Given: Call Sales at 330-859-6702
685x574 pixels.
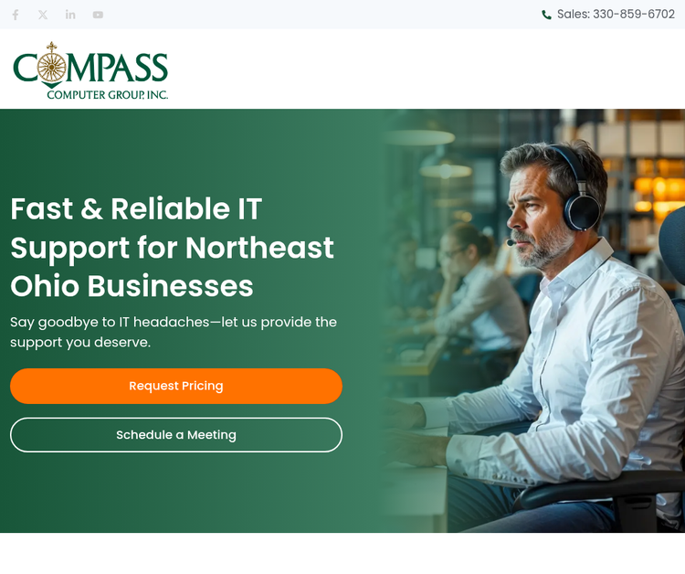Looking at the screenshot, I should pos(616,15).
